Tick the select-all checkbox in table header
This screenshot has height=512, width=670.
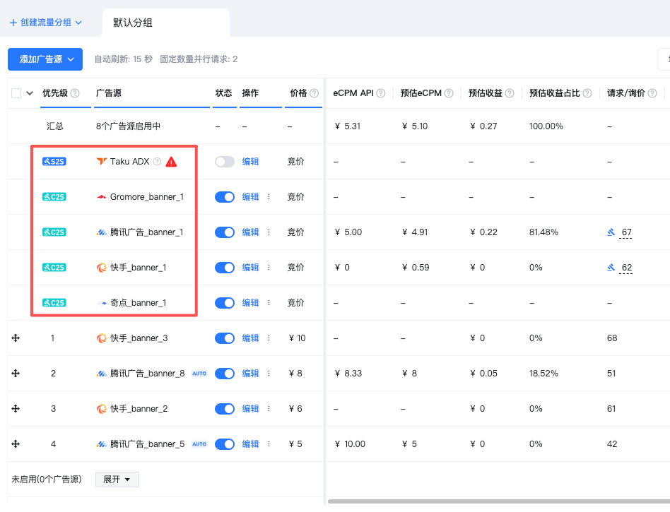16,93
